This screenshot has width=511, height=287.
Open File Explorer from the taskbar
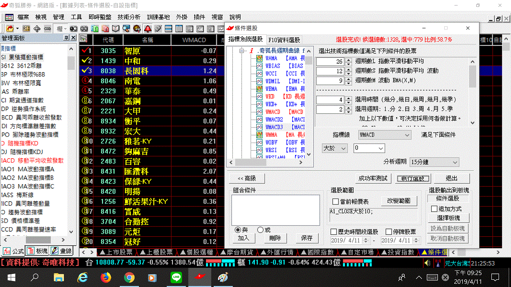[59, 277]
